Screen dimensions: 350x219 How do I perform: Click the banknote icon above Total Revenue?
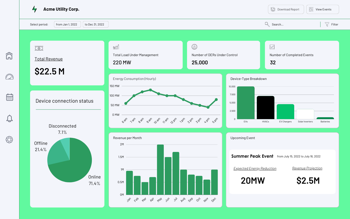39,48
